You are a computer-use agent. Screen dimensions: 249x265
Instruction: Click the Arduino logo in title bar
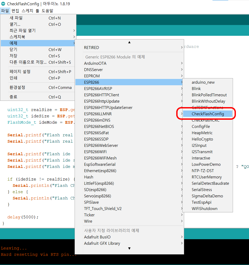pyautogui.click(x=3, y=3)
